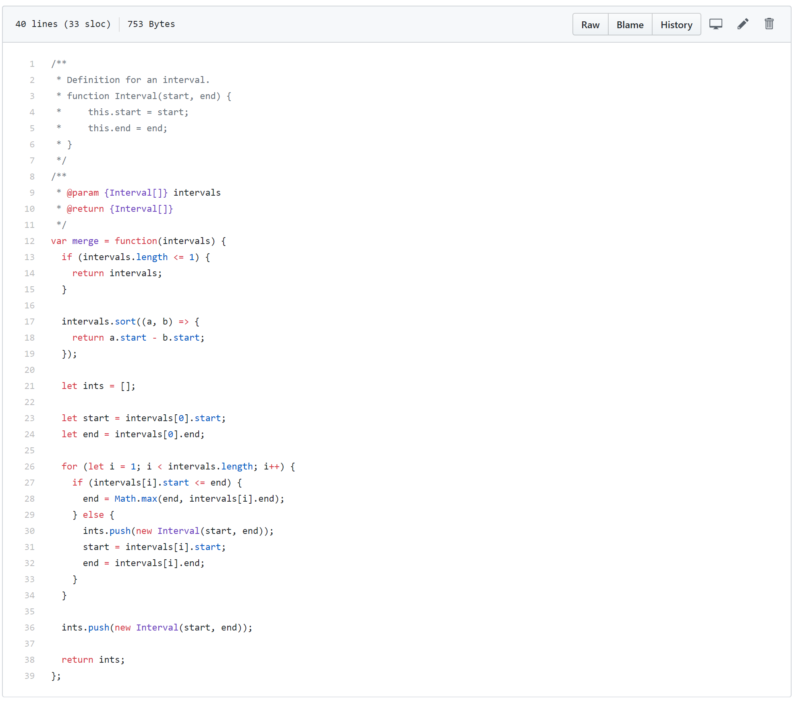This screenshot has height=703, width=796.
Task: Delete this file with trash icon
Action: 769,24
